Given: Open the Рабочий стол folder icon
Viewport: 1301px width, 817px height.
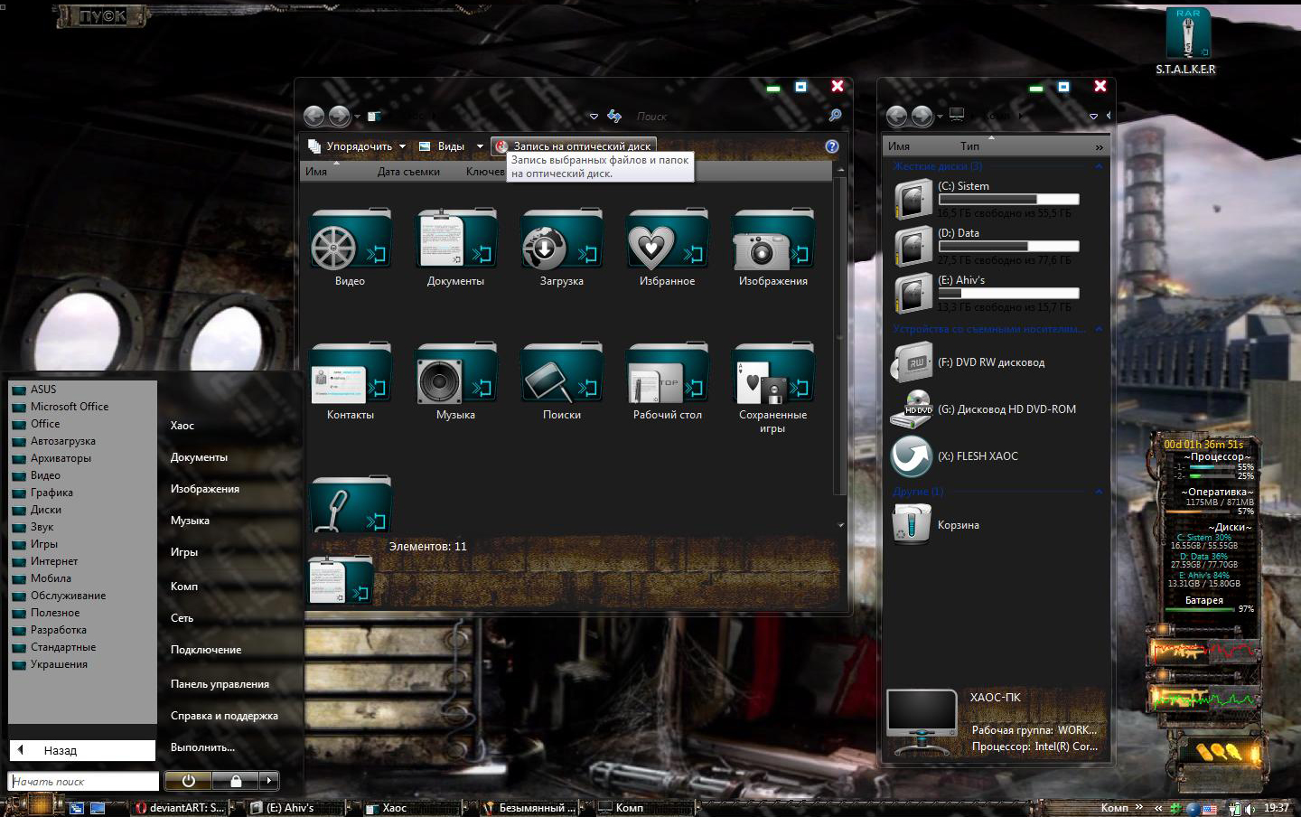Looking at the screenshot, I should coord(667,374).
